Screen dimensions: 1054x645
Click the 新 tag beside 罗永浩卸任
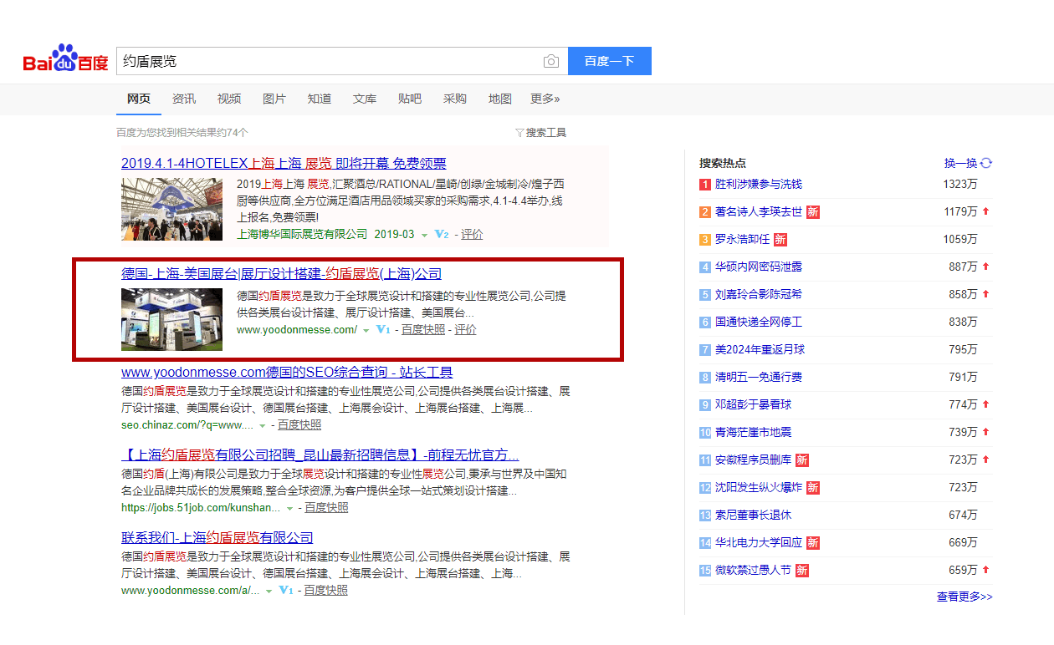[780, 240]
